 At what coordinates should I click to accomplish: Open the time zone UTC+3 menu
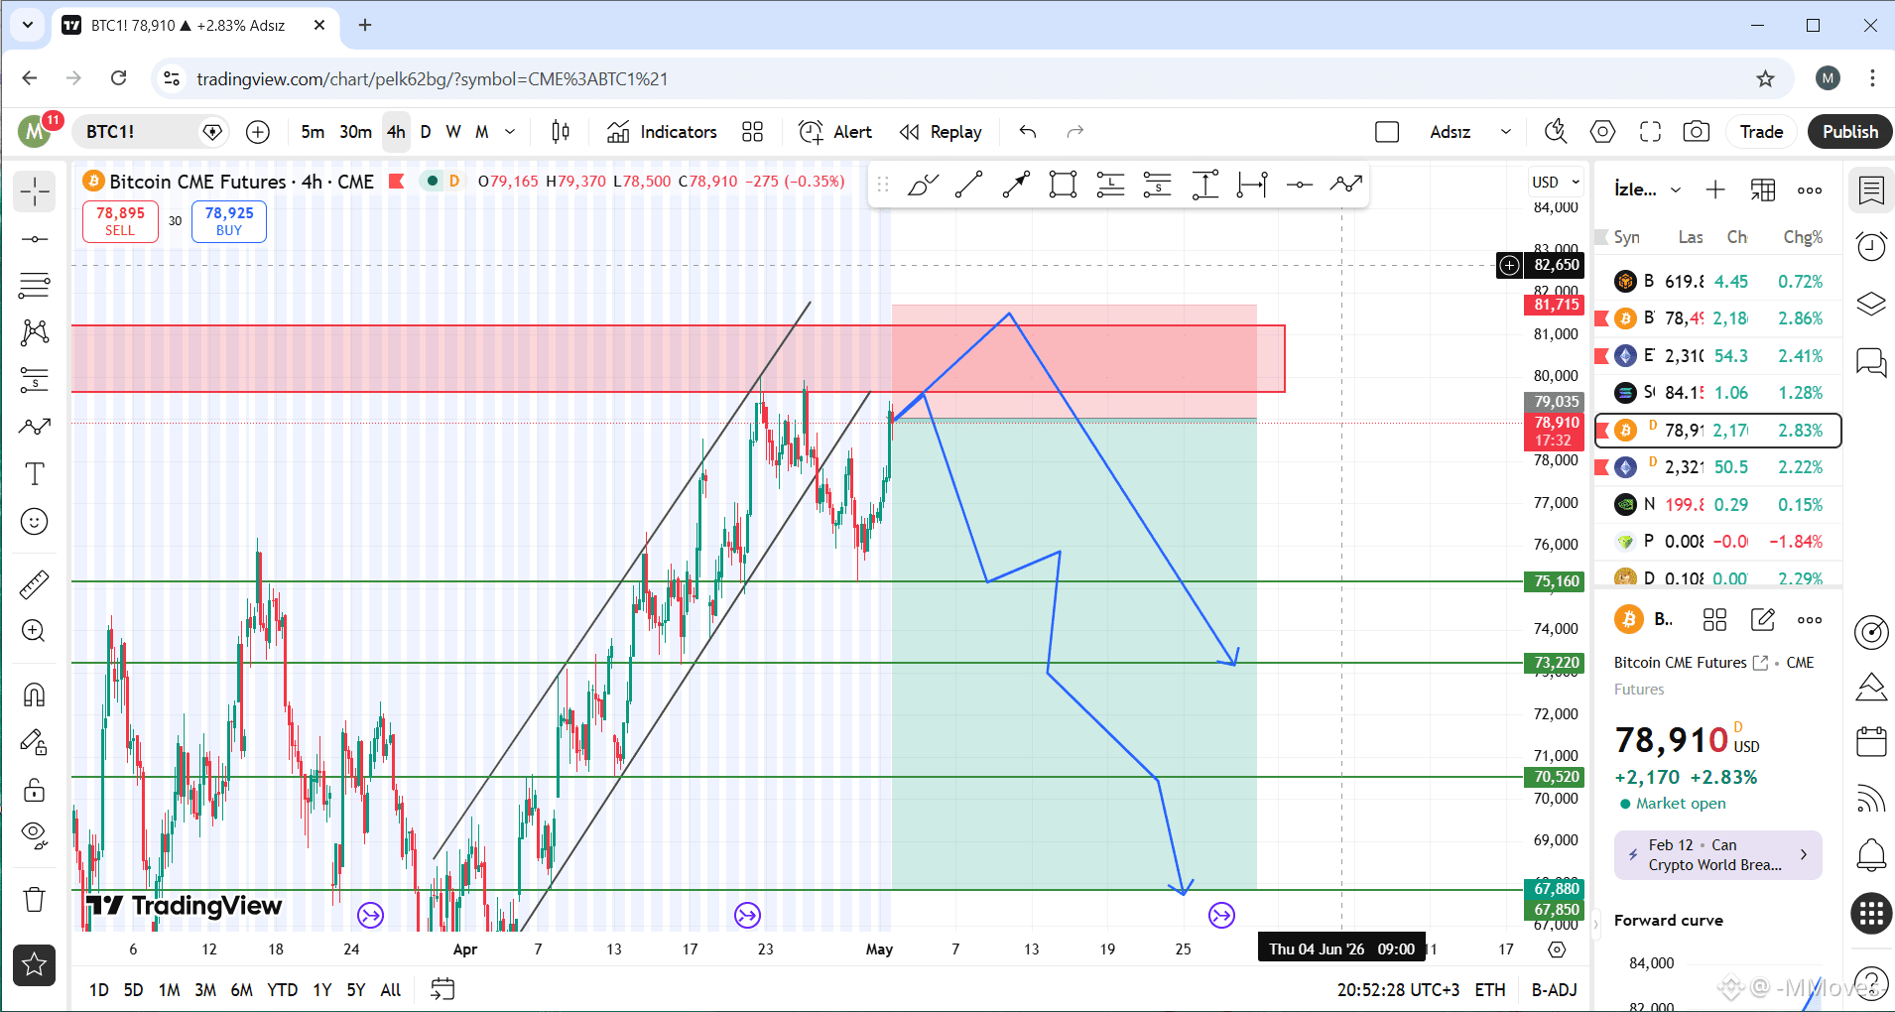(x=1399, y=990)
